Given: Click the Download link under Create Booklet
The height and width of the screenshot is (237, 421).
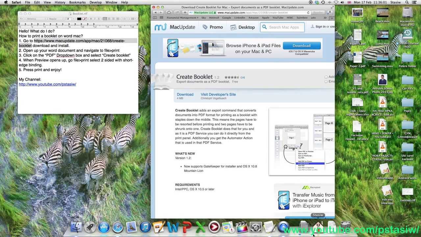Looking at the screenshot, I should point(185,94).
